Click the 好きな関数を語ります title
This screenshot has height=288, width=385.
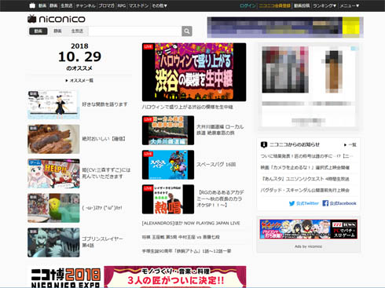pyautogui.click(x=104, y=104)
